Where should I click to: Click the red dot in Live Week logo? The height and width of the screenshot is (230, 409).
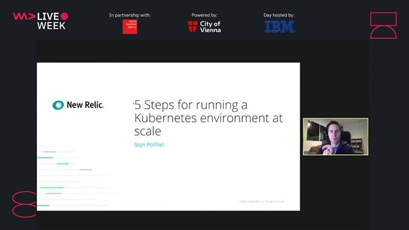point(65,16)
